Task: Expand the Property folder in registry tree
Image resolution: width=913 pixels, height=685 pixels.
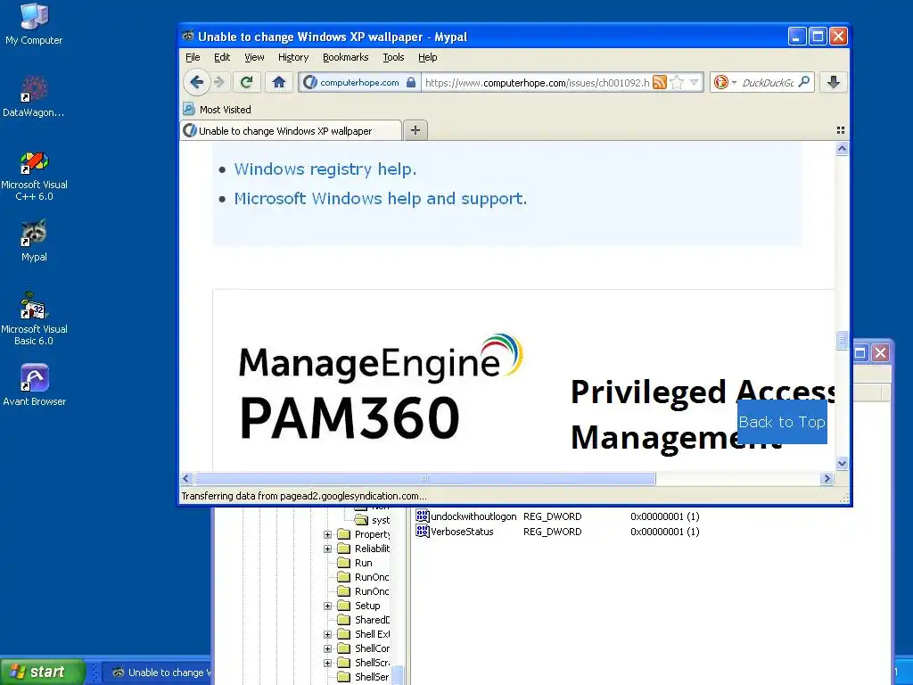Action: point(328,535)
